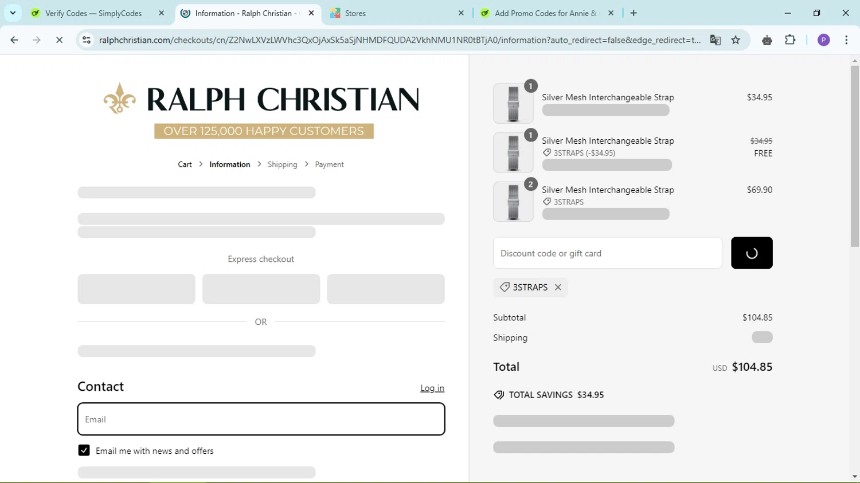Screen dimensions: 860x483
Task: Close the Add Promo Codes tab
Action: pos(611,13)
